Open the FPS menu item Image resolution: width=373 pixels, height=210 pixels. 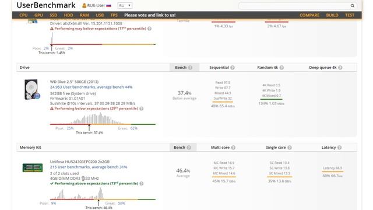click(x=114, y=15)
